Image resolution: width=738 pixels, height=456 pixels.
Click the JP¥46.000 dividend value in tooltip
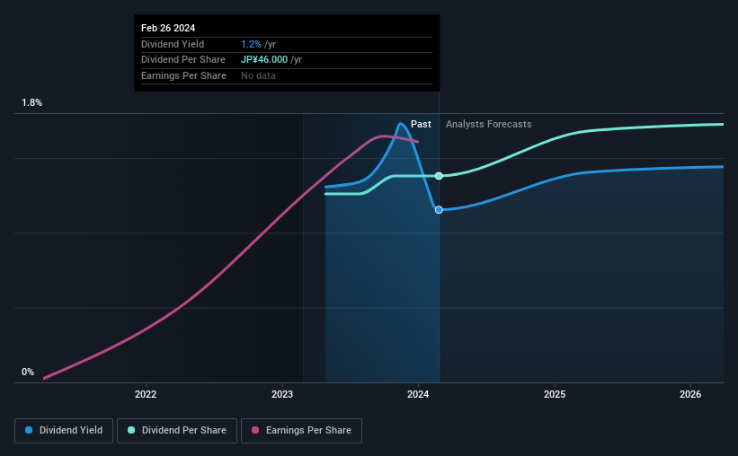click(x=264, y=60)
